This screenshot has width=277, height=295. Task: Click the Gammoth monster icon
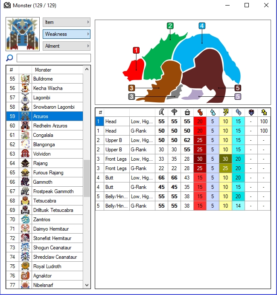25,182
